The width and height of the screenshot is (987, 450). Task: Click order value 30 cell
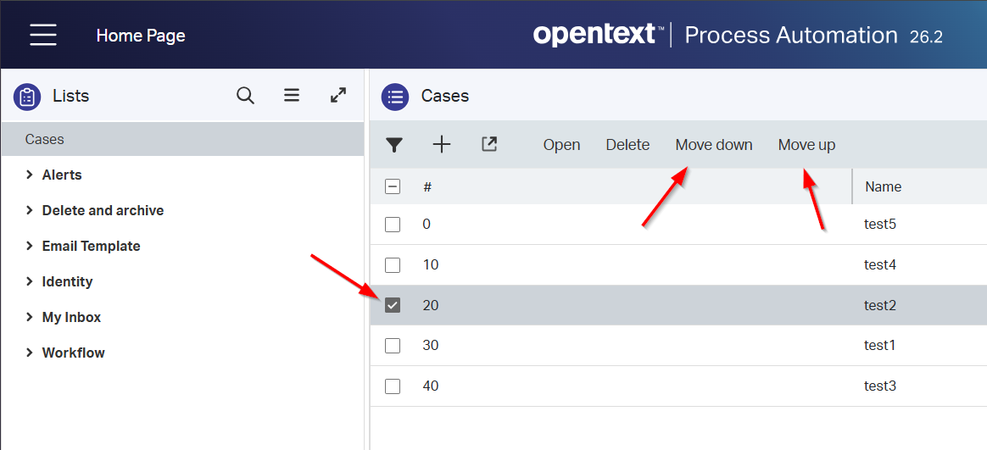tap(431, 346)
